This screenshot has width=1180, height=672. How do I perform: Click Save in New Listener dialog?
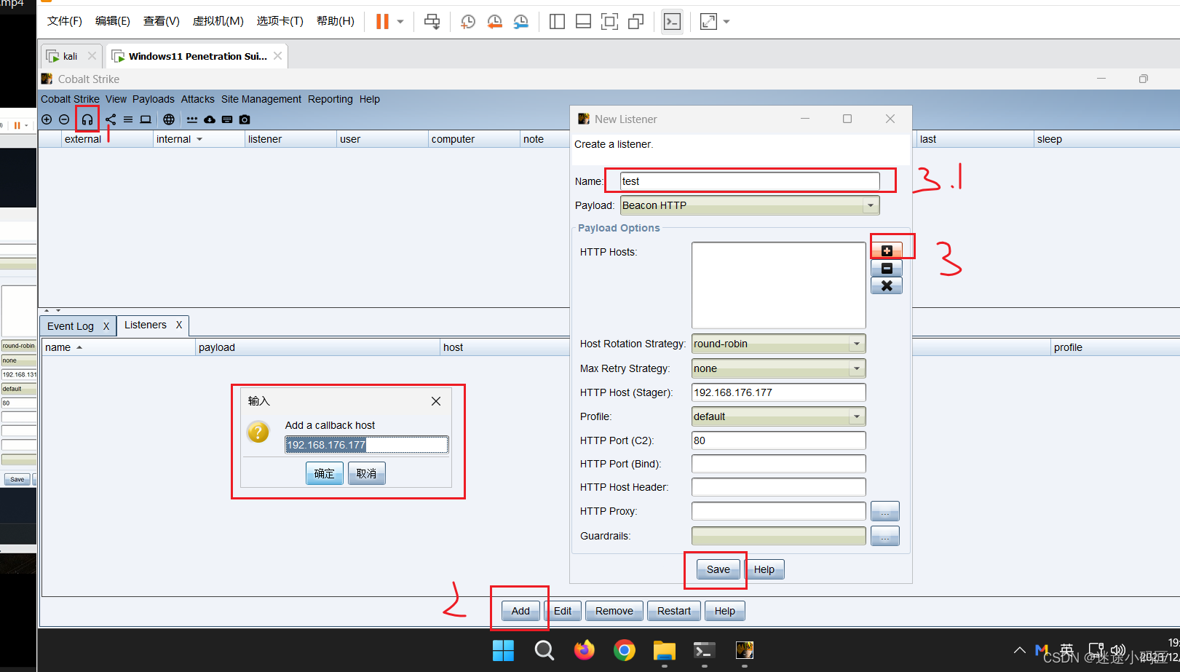(x=718, y=569)
